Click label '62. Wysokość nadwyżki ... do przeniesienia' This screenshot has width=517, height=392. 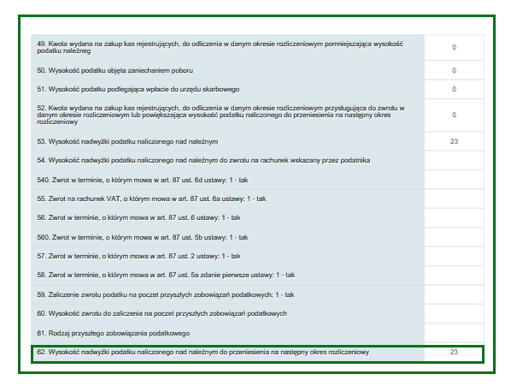pyautogui.click(x=203, y=352)
